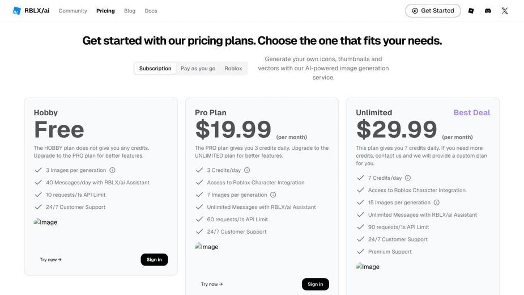This screenshot has width=524, height=295.
Task: Open the Docs navigation link
Action: pos(151,11)
